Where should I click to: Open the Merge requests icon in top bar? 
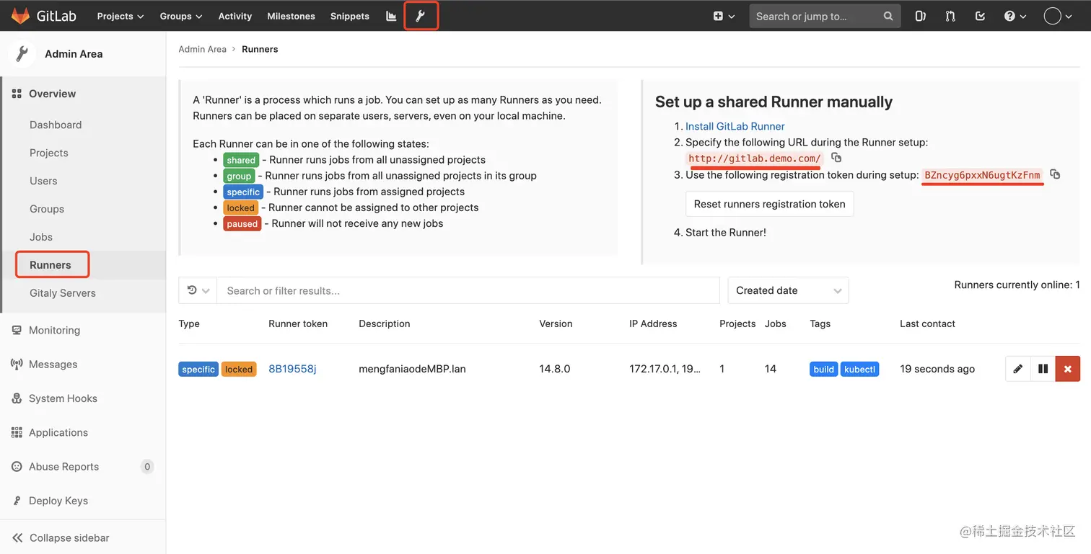click(x=950, y=16)
